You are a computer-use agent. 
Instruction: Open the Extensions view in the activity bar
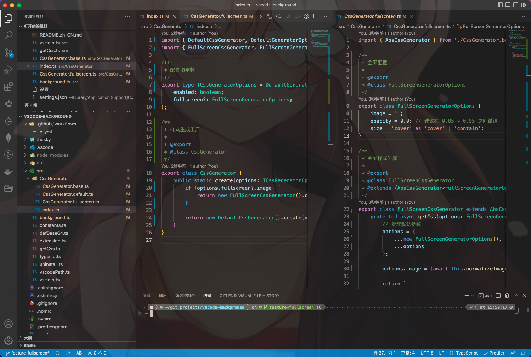pyautogui.click(x=9, y=87)
